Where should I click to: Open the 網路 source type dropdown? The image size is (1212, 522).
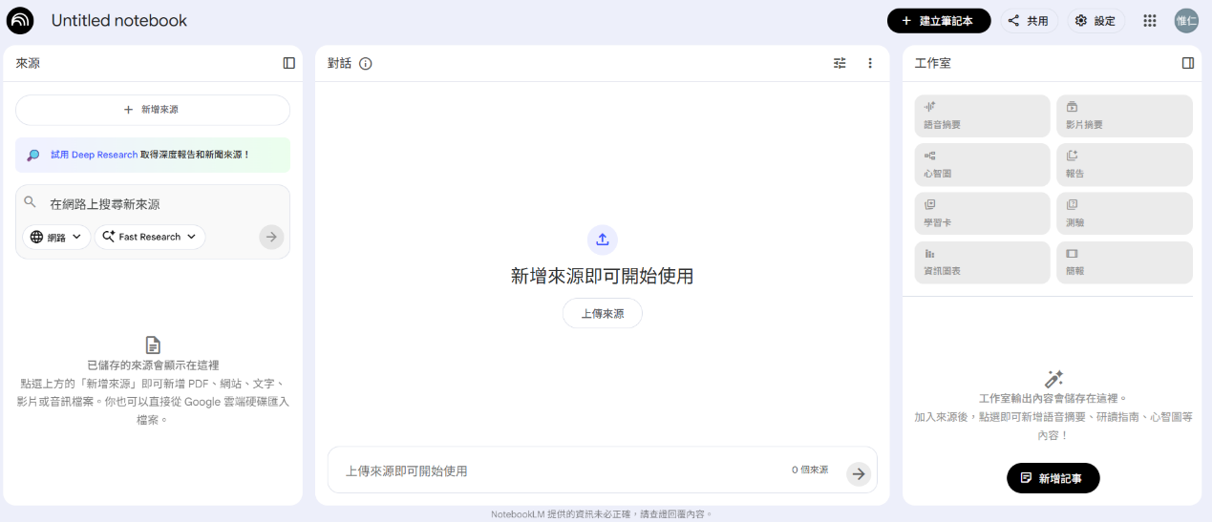click(56, 237)
